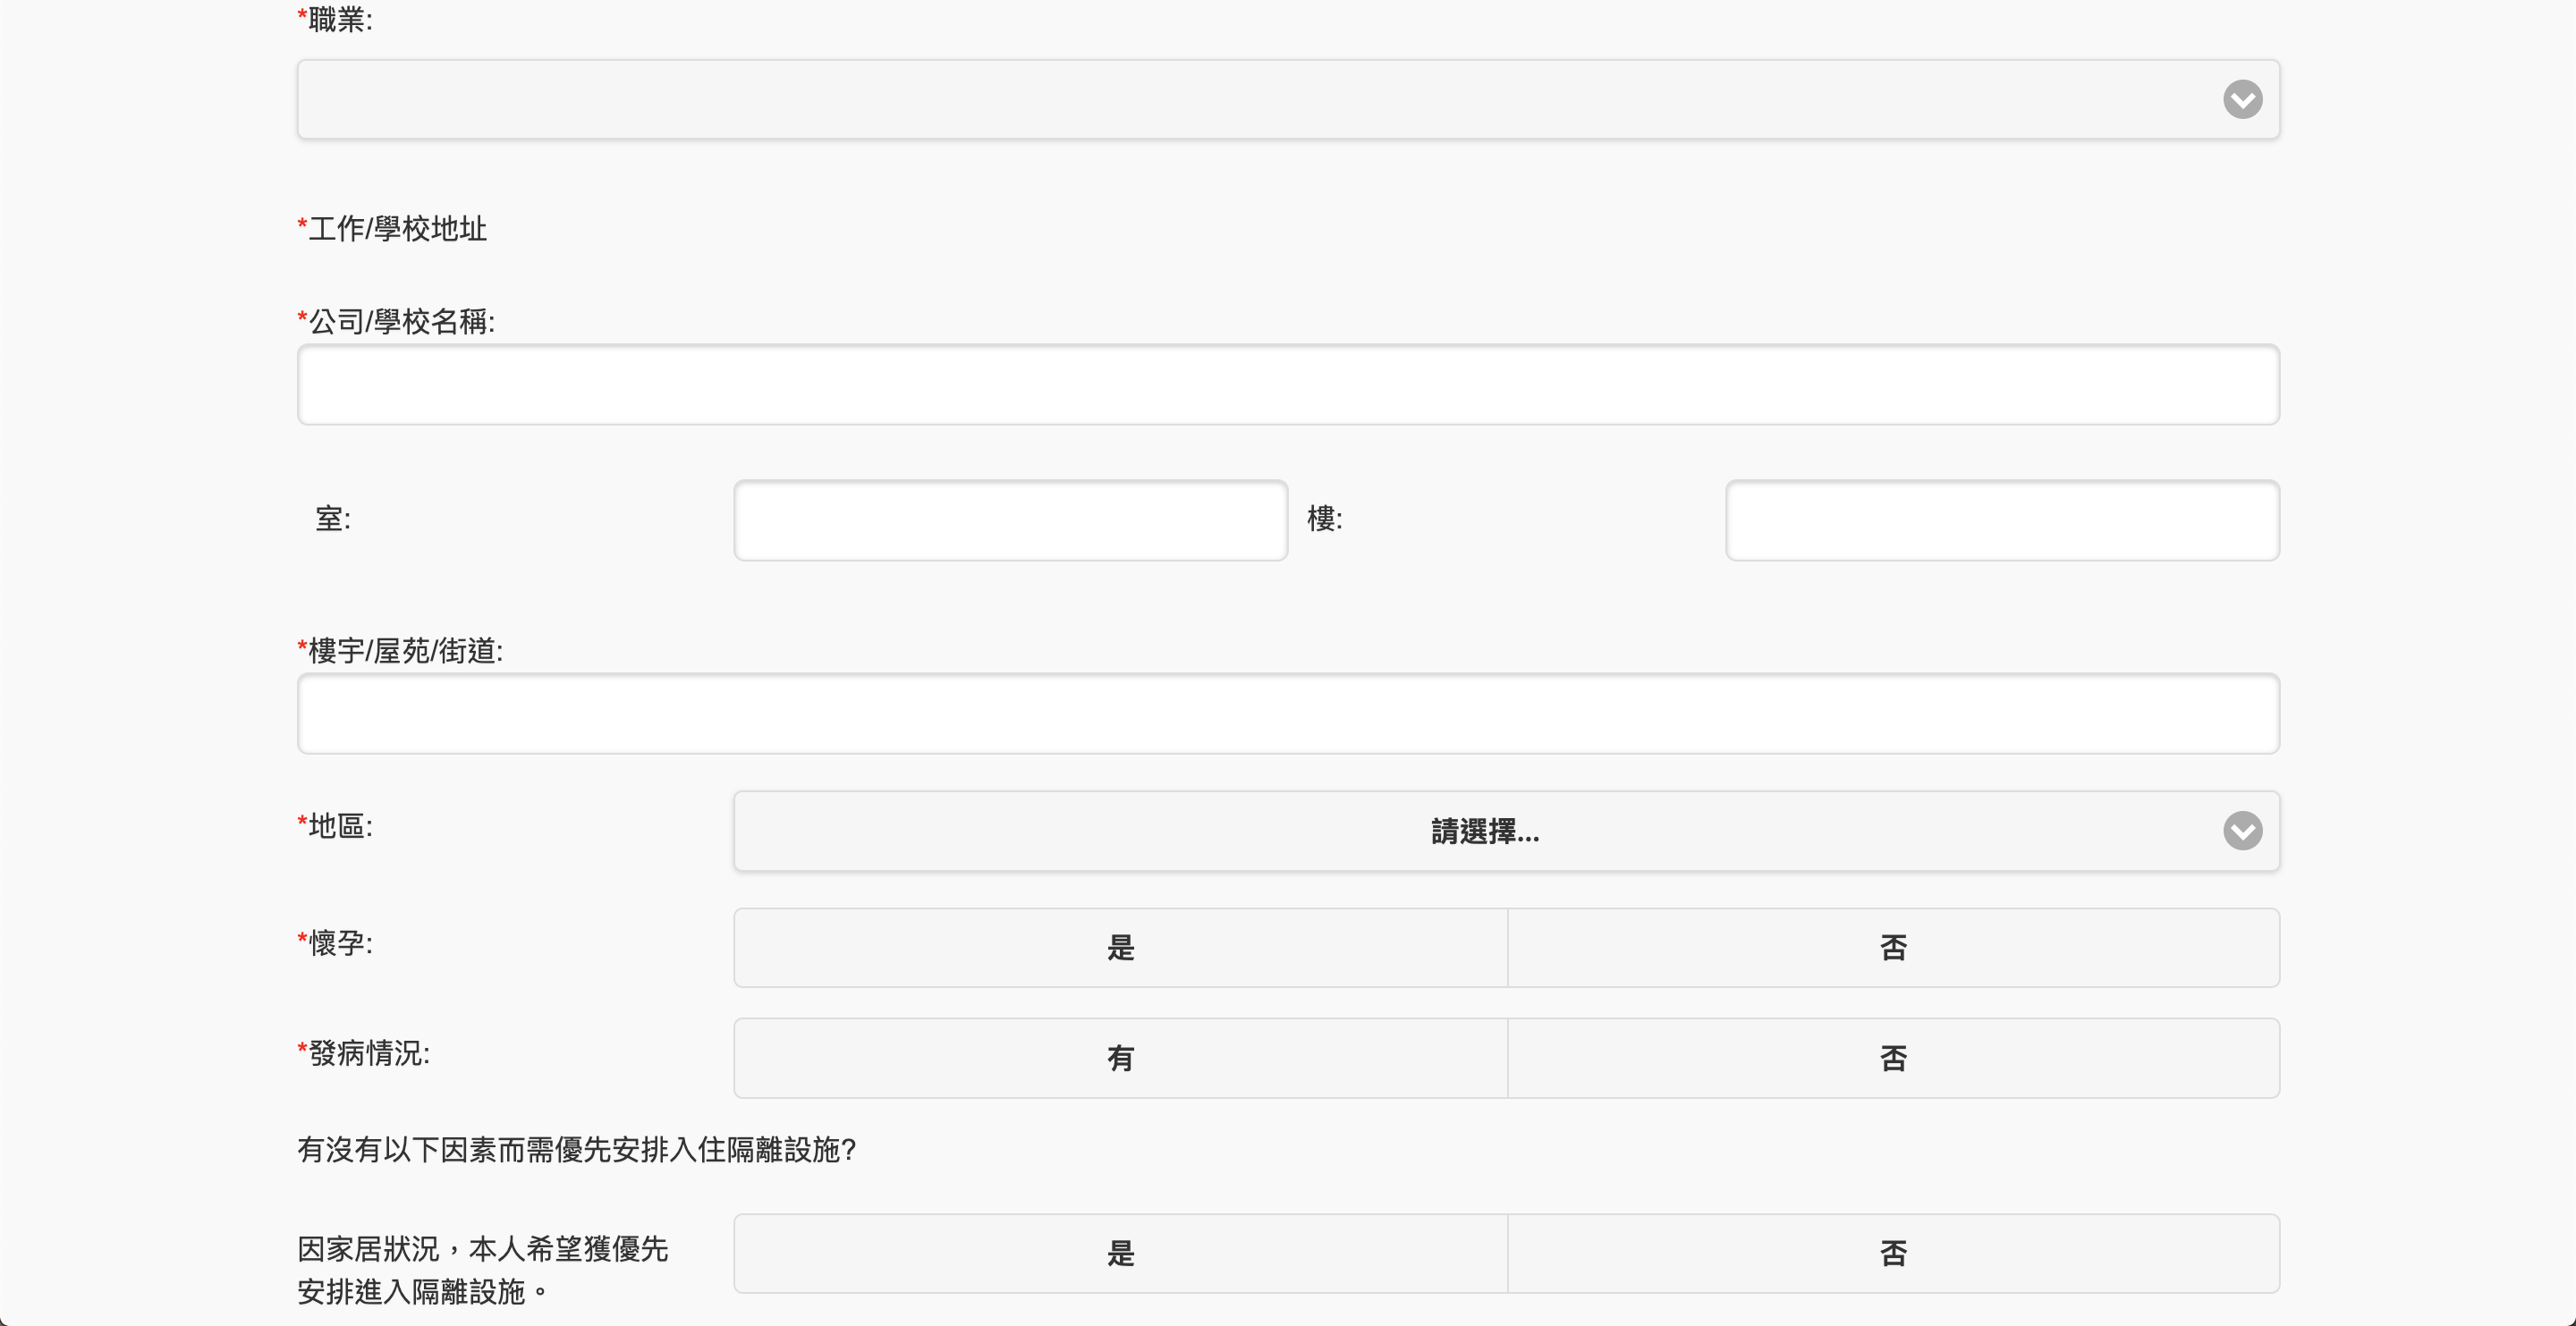Click the 有沒有以下因素 question text
The width and height of the screenshot is (2576, 1326).
[576, 1150]
